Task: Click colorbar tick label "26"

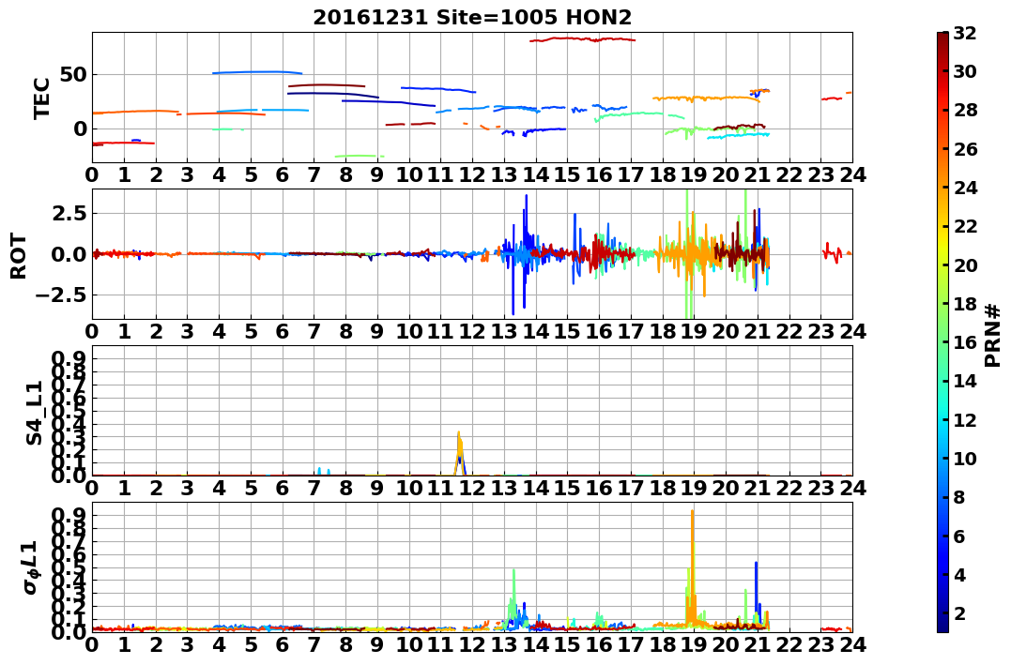Action: [x=965, y=149]
